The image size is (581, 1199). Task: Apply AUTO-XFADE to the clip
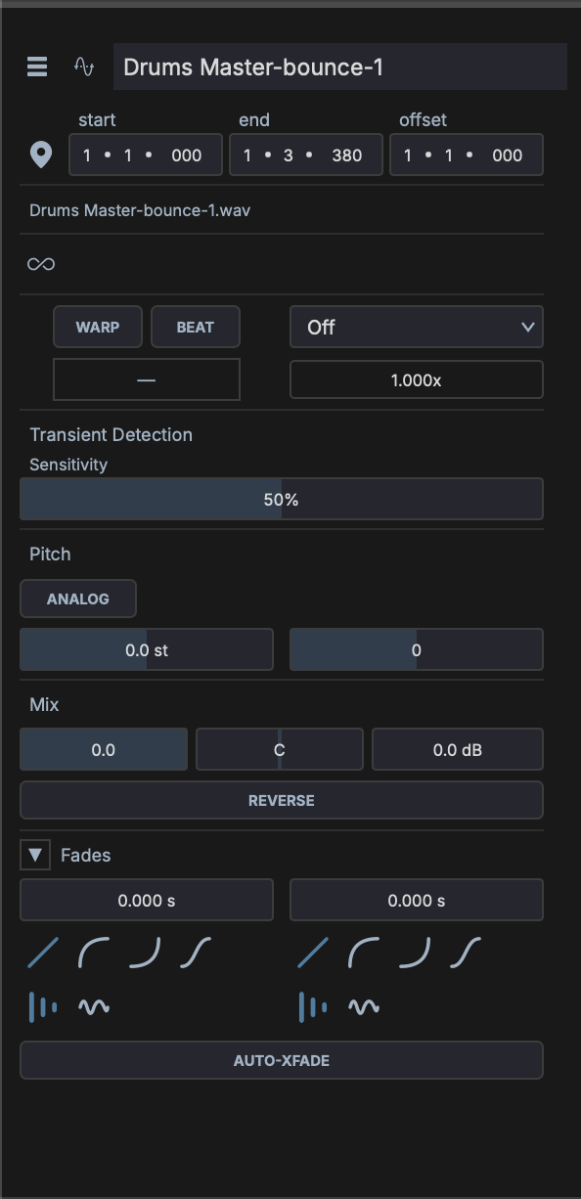point(281,1060)
